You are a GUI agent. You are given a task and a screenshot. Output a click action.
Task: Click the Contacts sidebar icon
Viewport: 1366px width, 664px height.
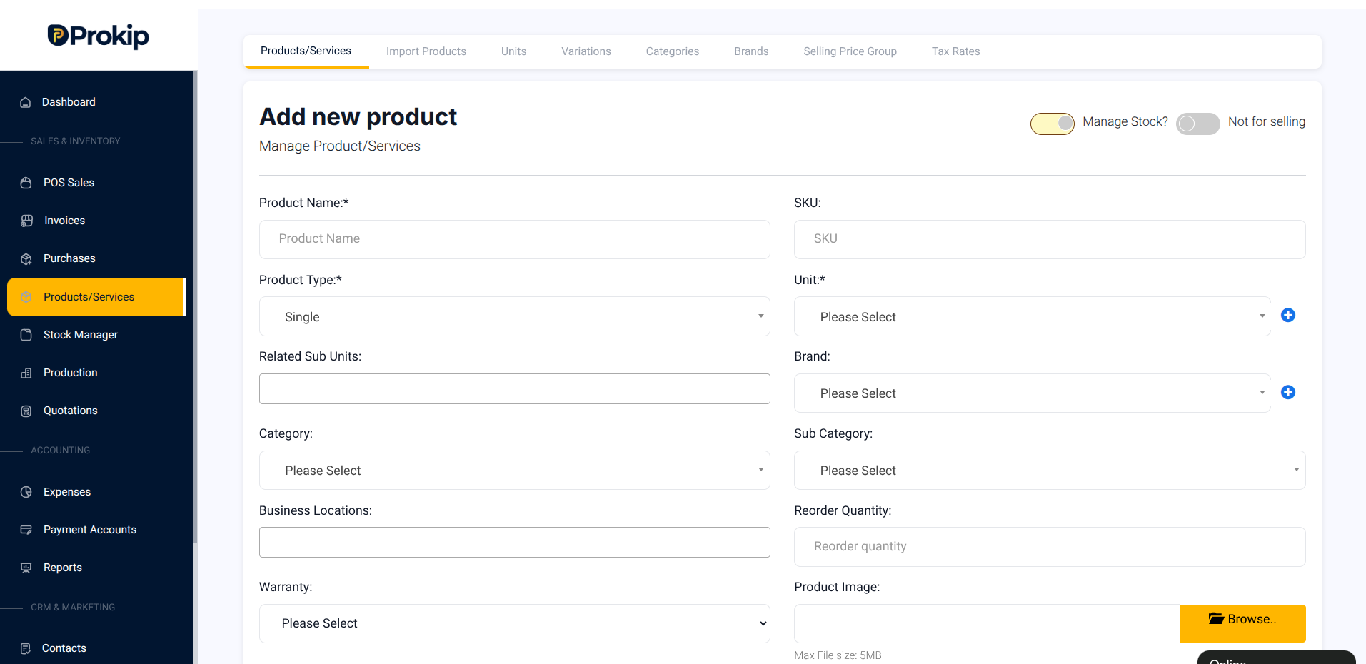[x=26, y=648]
